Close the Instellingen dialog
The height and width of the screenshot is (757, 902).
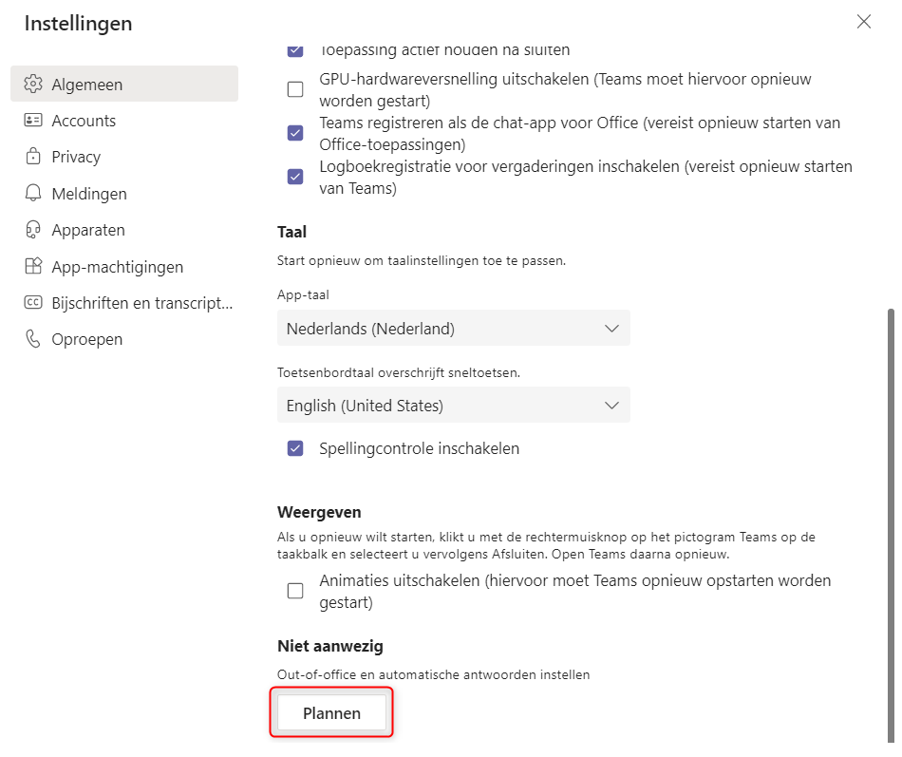coord(863,22)
